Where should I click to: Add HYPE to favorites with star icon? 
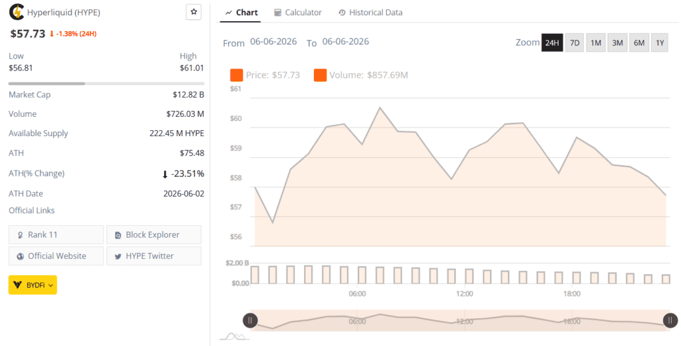[194, 12]
